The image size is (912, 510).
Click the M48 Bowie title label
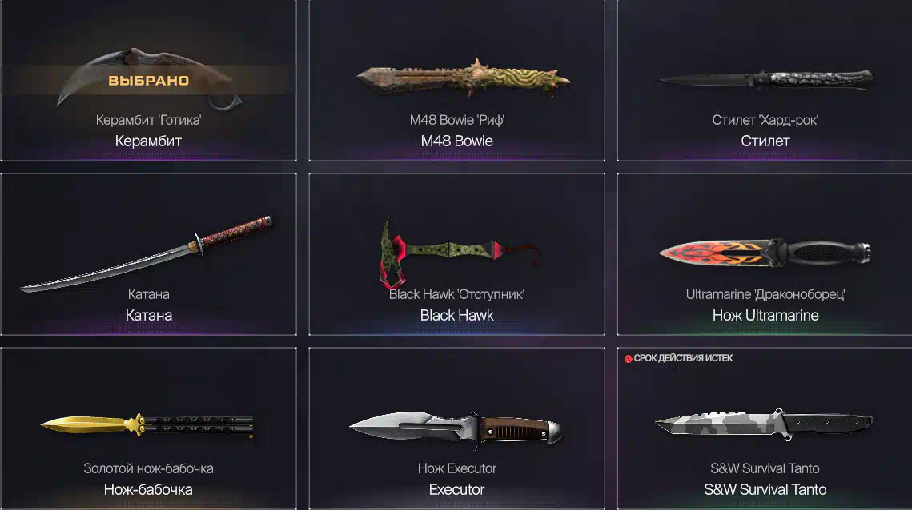(x=457, y=141)
